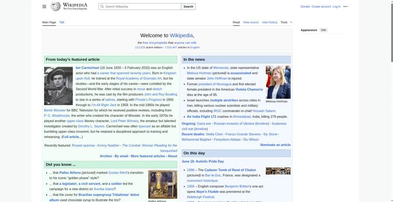This screenshot has height=202, width=393.
Task: Open the Full article link
Action: point(72,137)
